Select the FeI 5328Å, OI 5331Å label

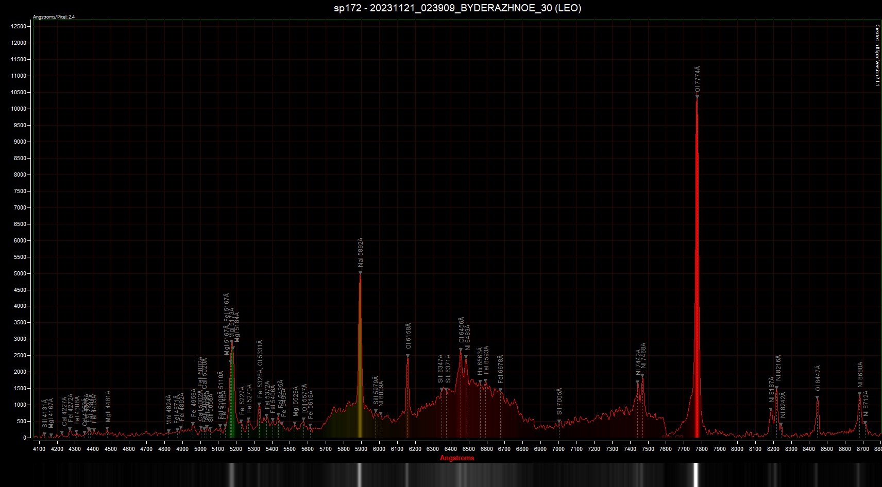[x=260, y=369]
